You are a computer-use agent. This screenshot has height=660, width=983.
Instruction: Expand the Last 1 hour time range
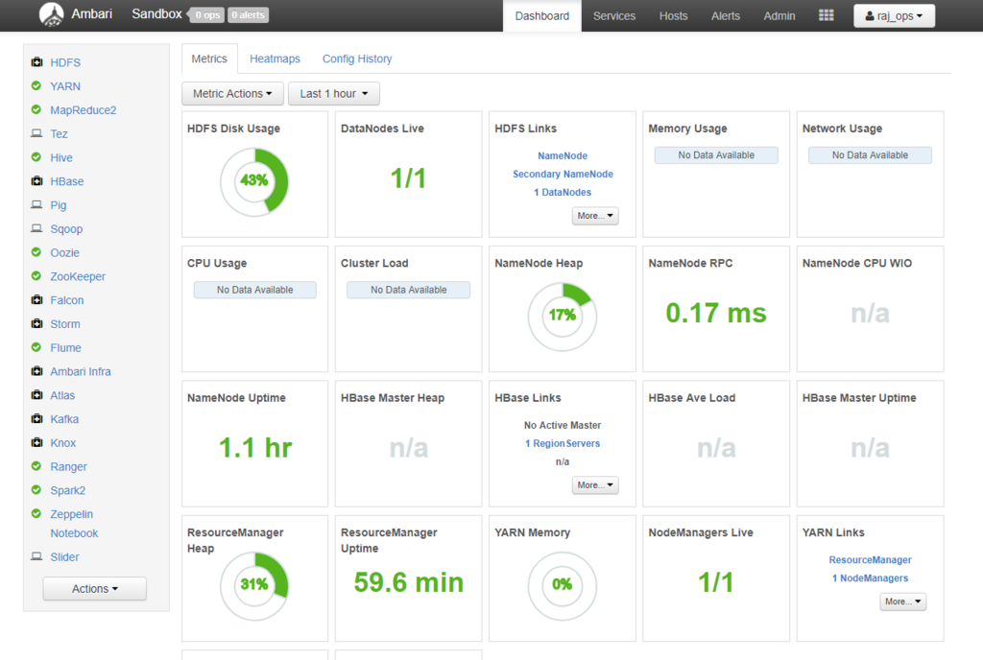[x=333, y=93]
